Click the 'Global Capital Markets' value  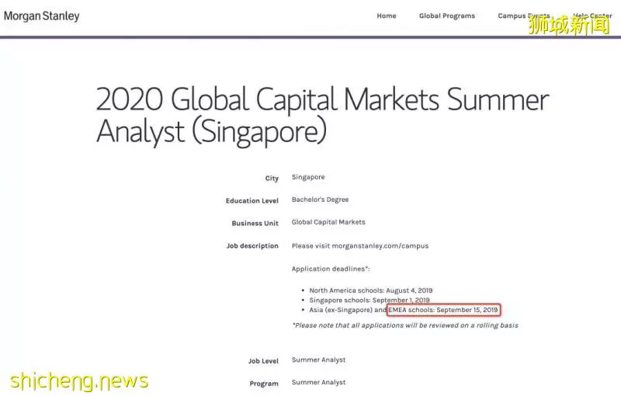pos(328,222)
